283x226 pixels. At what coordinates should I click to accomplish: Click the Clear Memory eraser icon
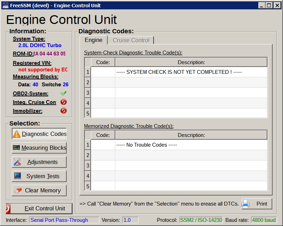(x=17, y=190)
